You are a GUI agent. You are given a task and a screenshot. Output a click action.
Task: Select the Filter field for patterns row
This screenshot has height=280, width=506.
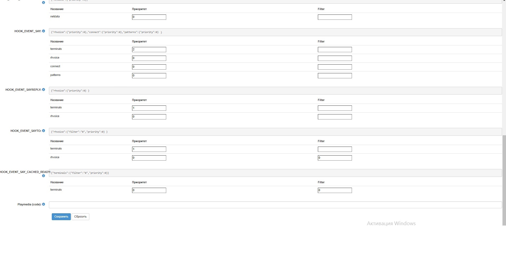coord(335,76)
